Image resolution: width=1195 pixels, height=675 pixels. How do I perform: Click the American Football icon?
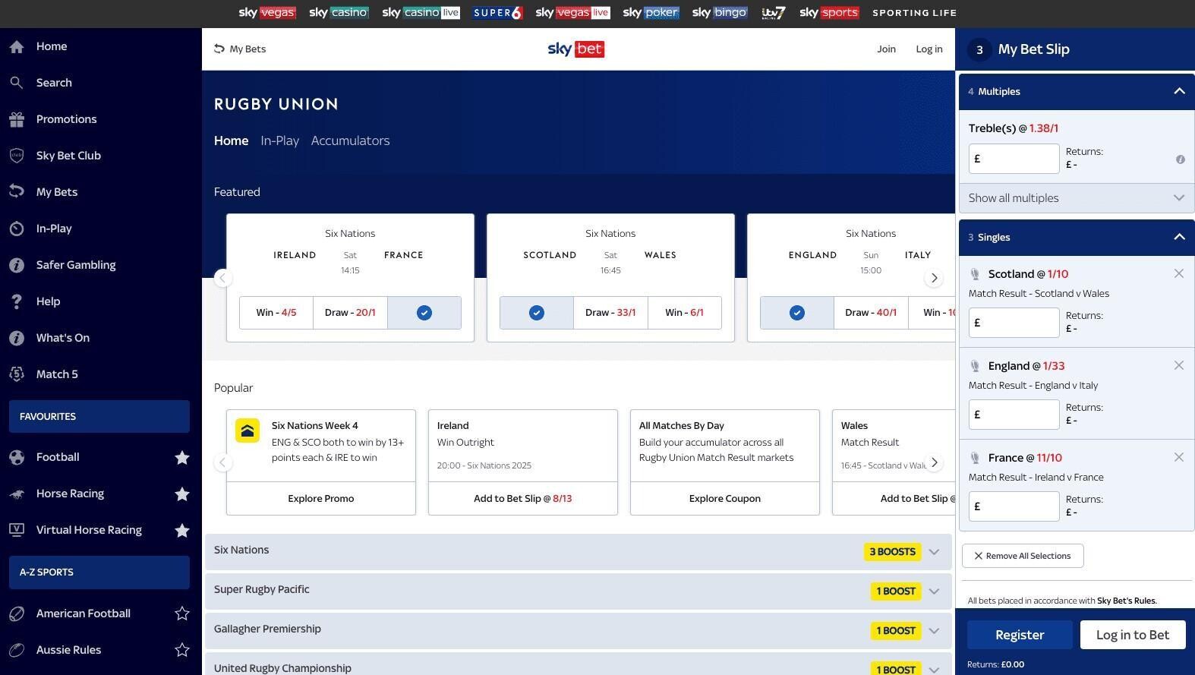(17, 613)
